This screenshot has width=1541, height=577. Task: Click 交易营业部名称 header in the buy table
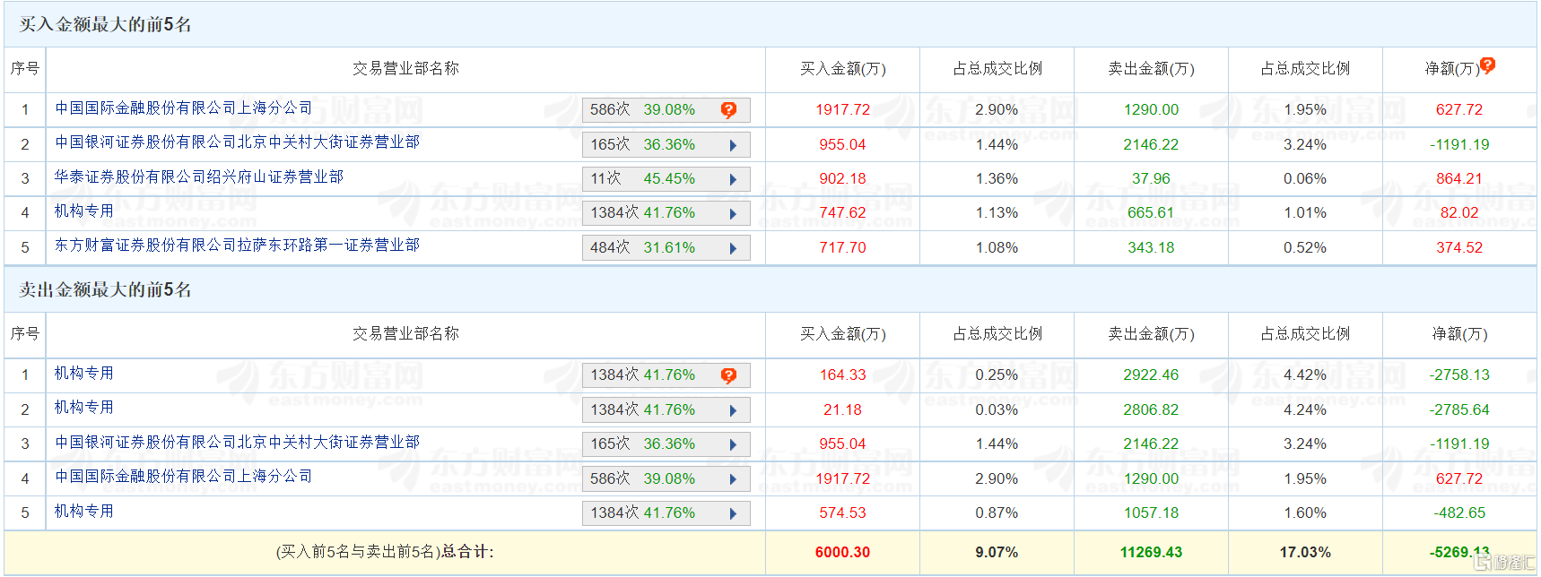[x=405, y=68]
